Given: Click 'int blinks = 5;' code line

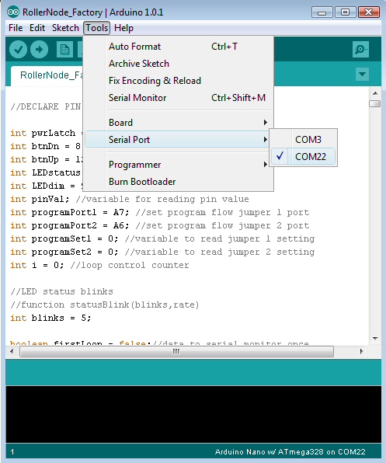Looking at the screenshot, I should [x=50, y=318].
